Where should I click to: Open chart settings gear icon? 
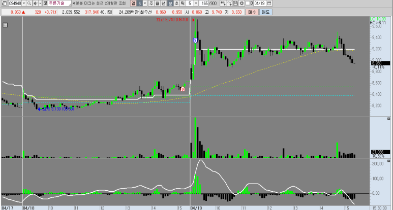tap(241, 3)
